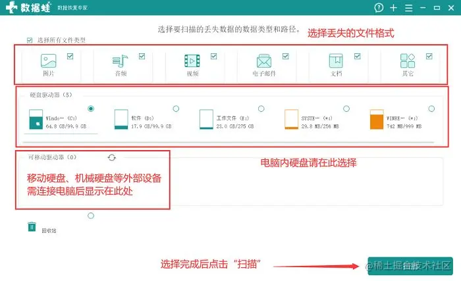
Task: Click the Documents (文档) file type icon
Action: 336,61
